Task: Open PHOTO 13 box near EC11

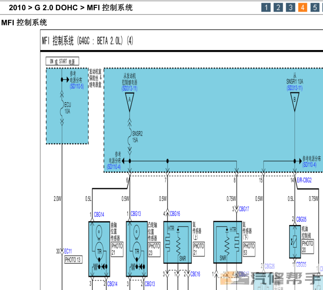Action: click(73, 260)
